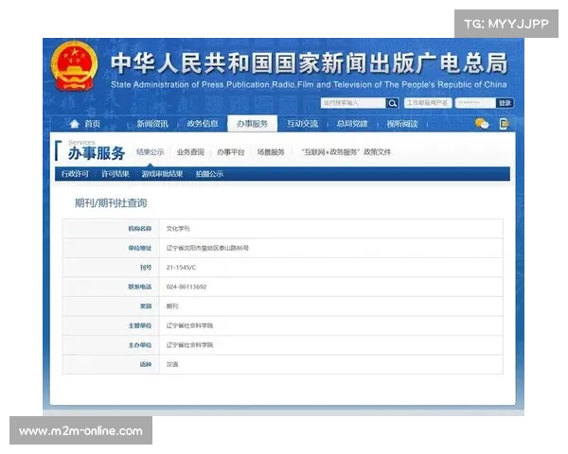Click the home icon beside 首页
The image size is (568, 454).
[74, 124]
